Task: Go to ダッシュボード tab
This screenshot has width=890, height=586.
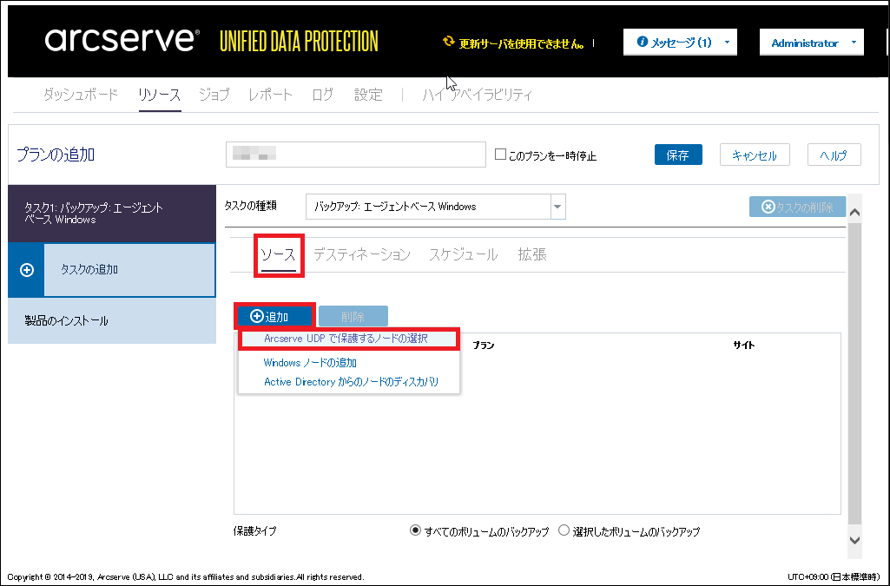Action: pos(81,94)
